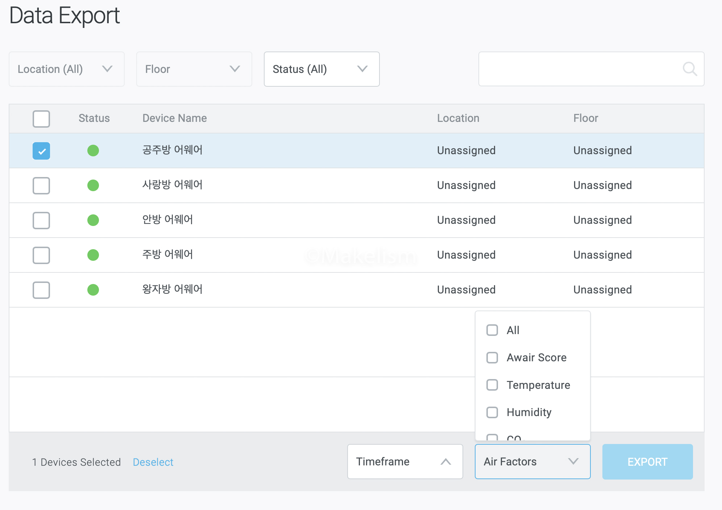Click the Deselect link

point(153,462)
